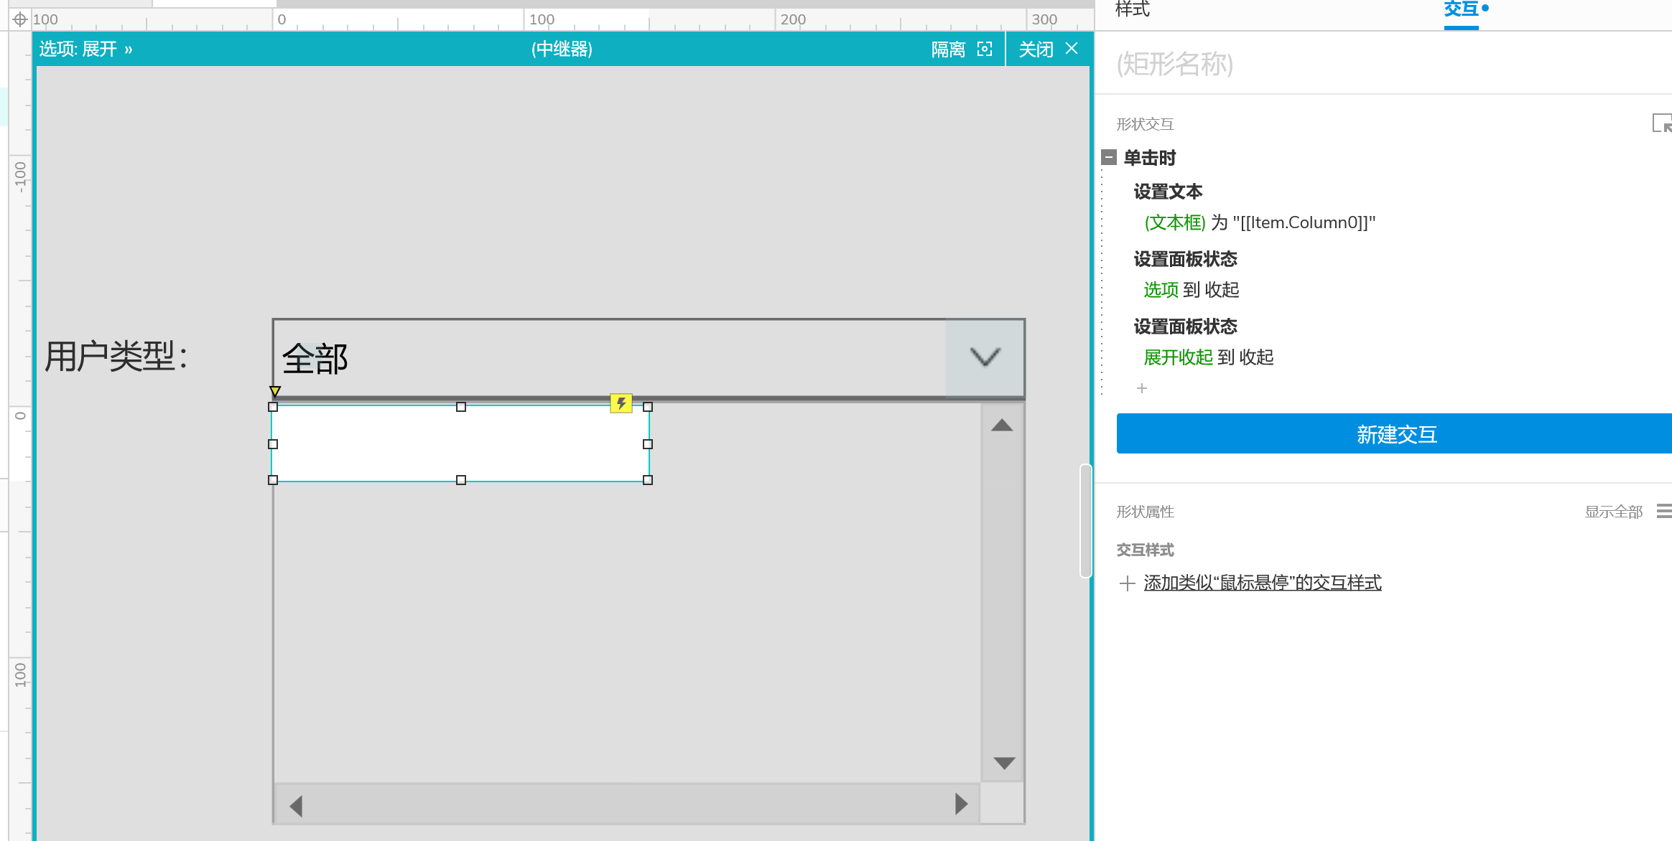The image size is (1672, 841).
Task: Click ruler origin crosshair icon
Action: pyautogui.click(x=20, y=19)
